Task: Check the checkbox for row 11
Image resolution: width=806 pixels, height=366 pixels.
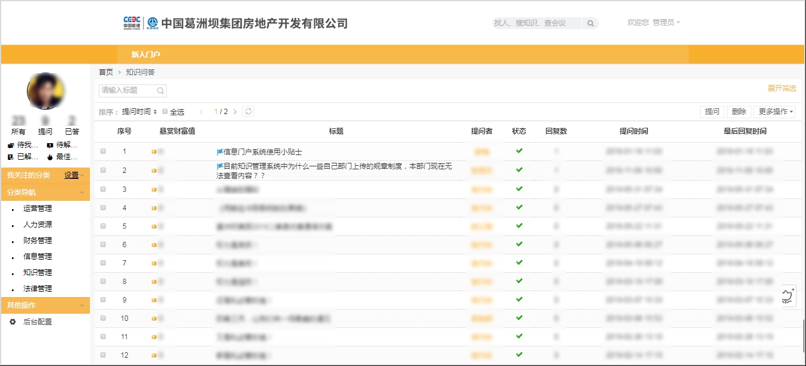Action: (103, 336)
